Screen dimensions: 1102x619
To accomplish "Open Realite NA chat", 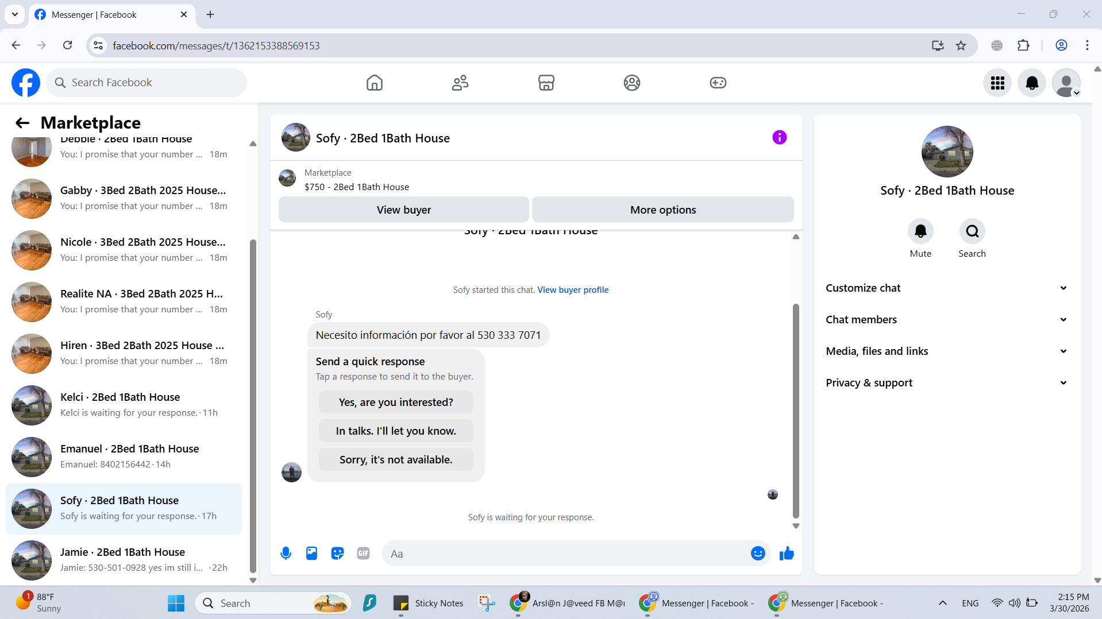I will (x=124, y=301).
